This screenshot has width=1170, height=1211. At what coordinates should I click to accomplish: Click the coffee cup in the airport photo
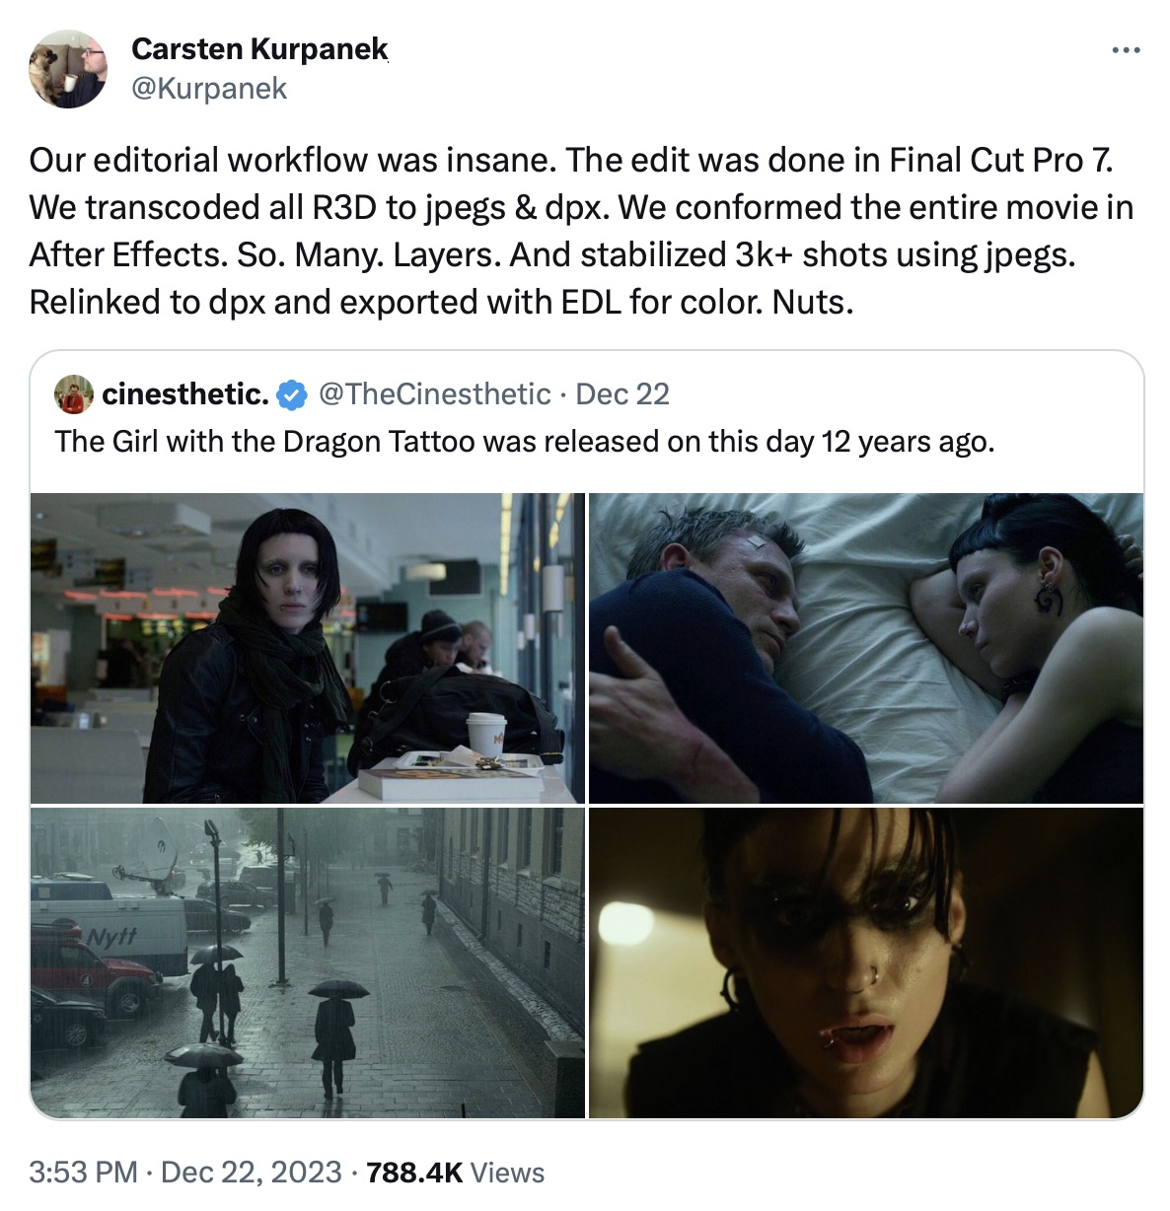(486, 736)
